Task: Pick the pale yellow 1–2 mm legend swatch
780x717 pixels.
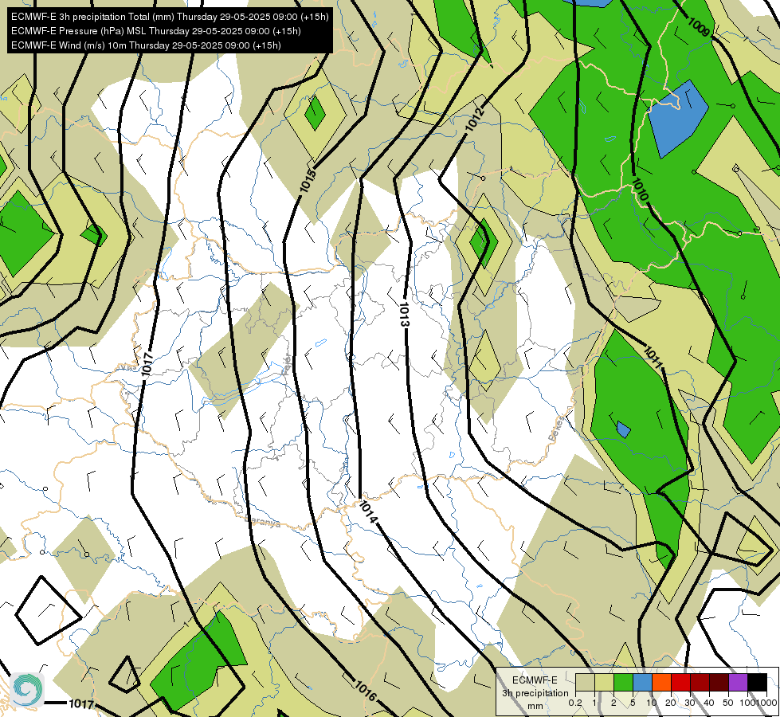Action: click(604, 682)
